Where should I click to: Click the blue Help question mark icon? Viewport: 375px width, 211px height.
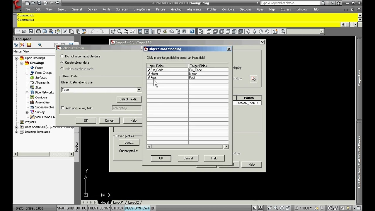[x=192, y=31]
